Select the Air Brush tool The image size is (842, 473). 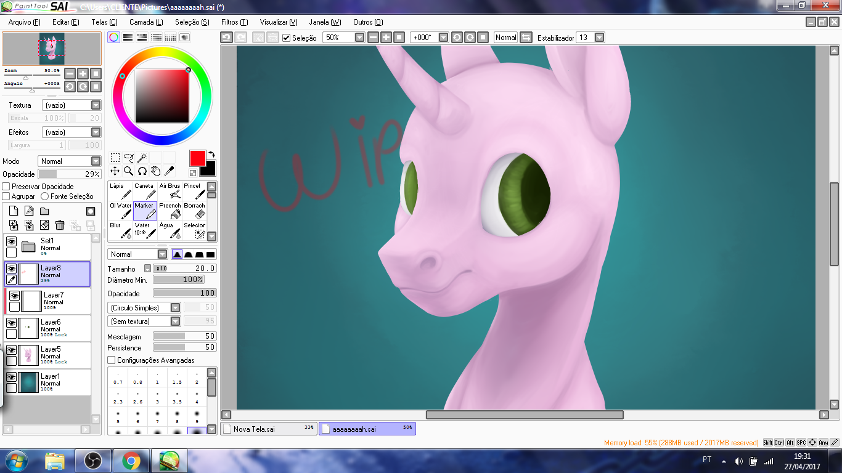[170, 191]
